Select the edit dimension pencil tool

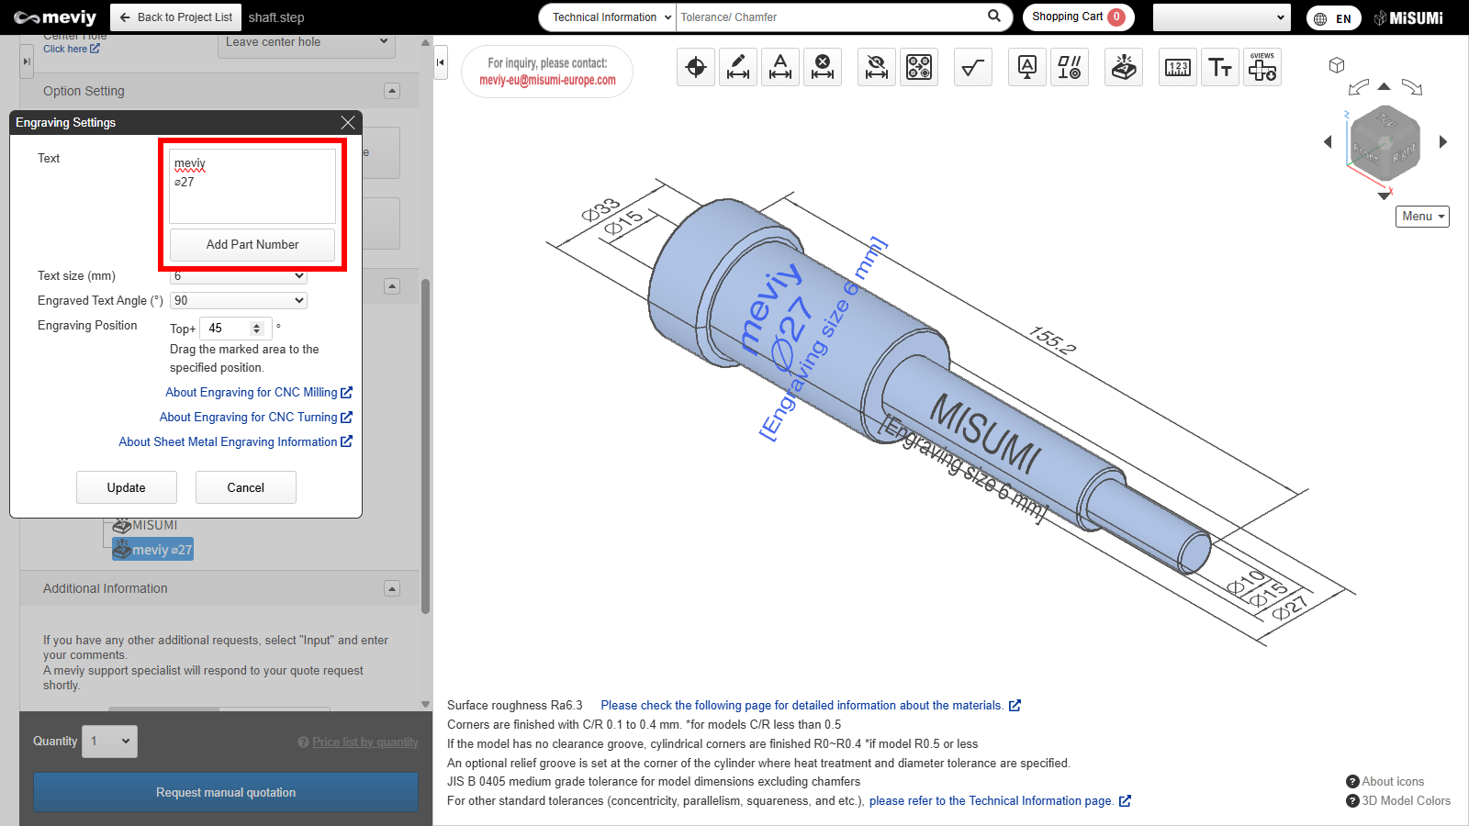(738, 67)
